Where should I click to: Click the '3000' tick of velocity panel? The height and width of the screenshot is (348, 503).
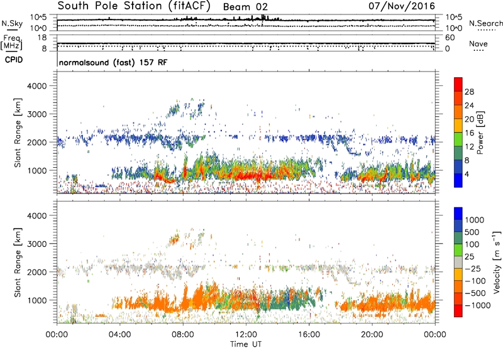pos(36,244)
